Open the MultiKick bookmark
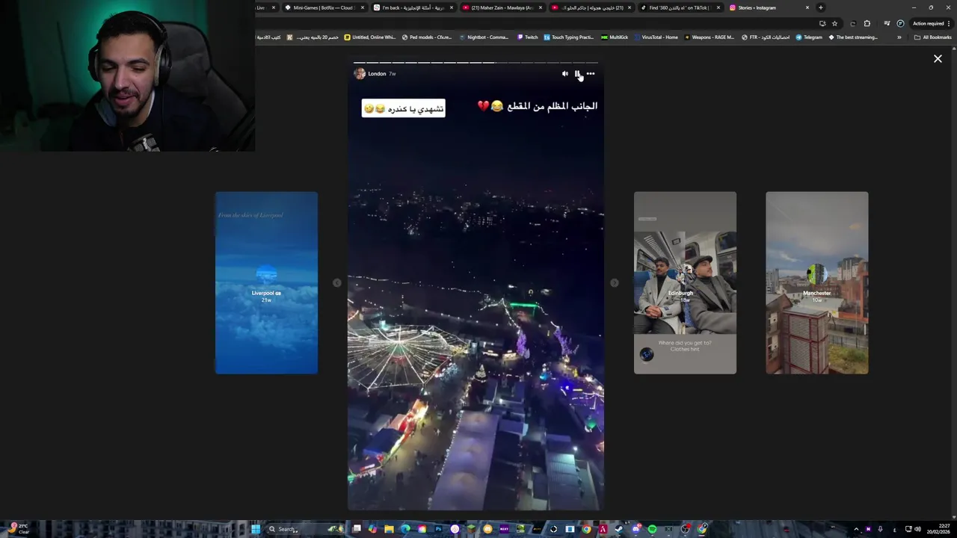957x538 pixels. pyautogui.click(x=615, y=37)
